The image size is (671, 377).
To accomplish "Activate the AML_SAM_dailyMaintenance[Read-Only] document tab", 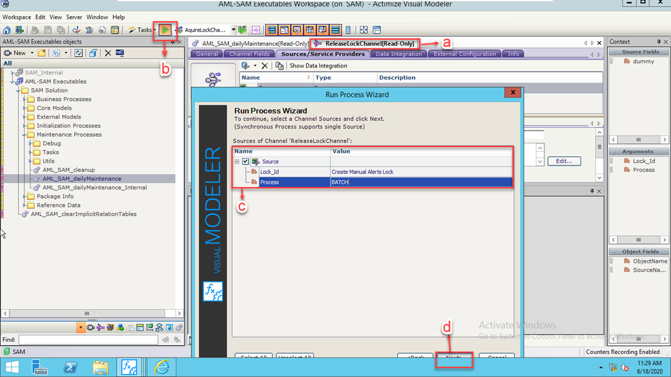I will (251, 43).
